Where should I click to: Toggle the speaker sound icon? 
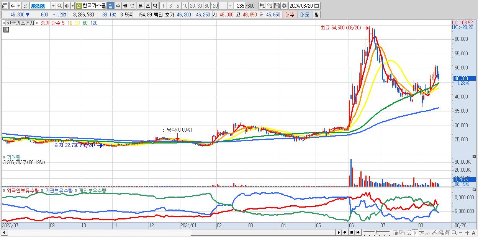[x=67, y=6]
